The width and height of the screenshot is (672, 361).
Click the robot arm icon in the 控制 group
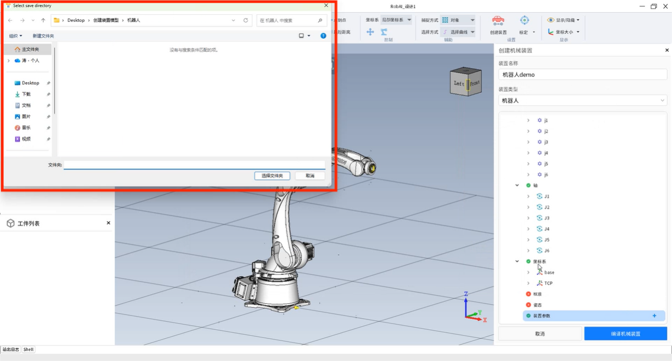pos(384,32)
